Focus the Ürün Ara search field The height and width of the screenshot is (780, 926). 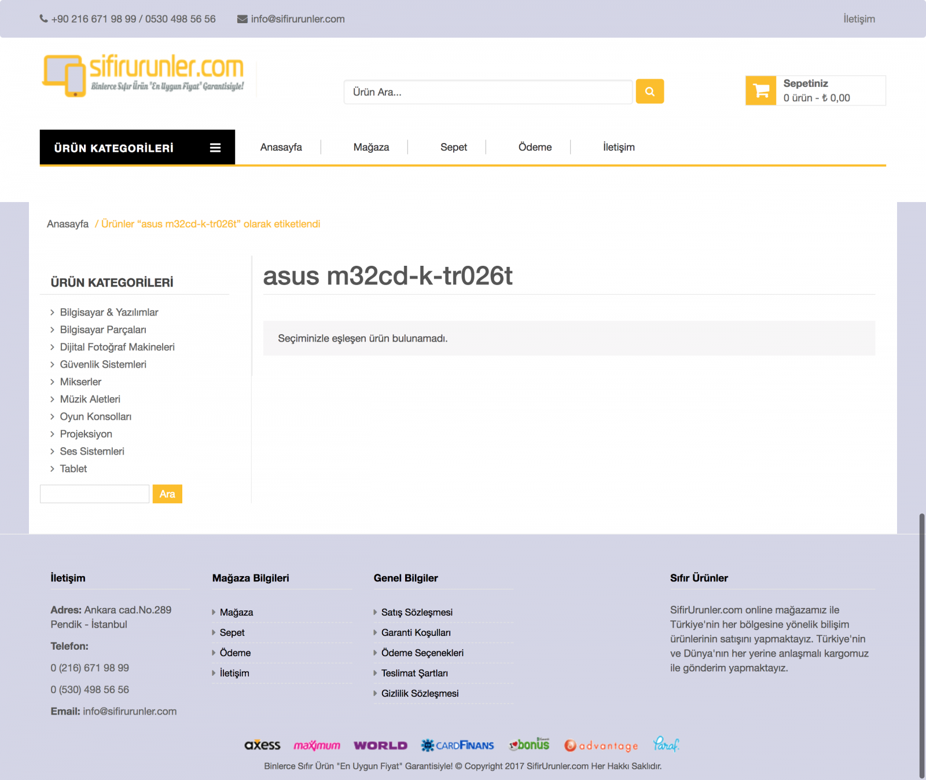tap(487, 92)
